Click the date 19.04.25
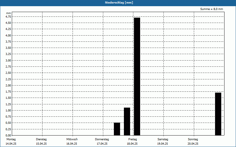This screenshot has width=236, height=147. pos(163,144)
